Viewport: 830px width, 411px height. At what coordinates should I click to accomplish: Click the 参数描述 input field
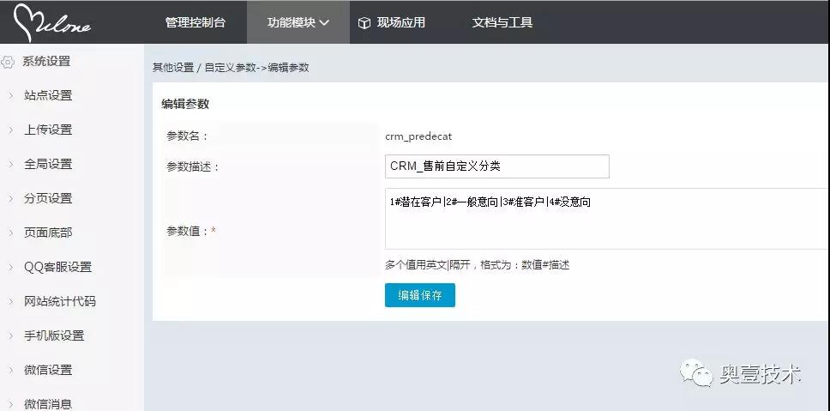point(497,166)
